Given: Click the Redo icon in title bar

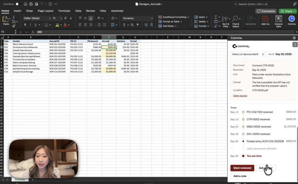Looking at the screenshot, I should pos(50,4).
